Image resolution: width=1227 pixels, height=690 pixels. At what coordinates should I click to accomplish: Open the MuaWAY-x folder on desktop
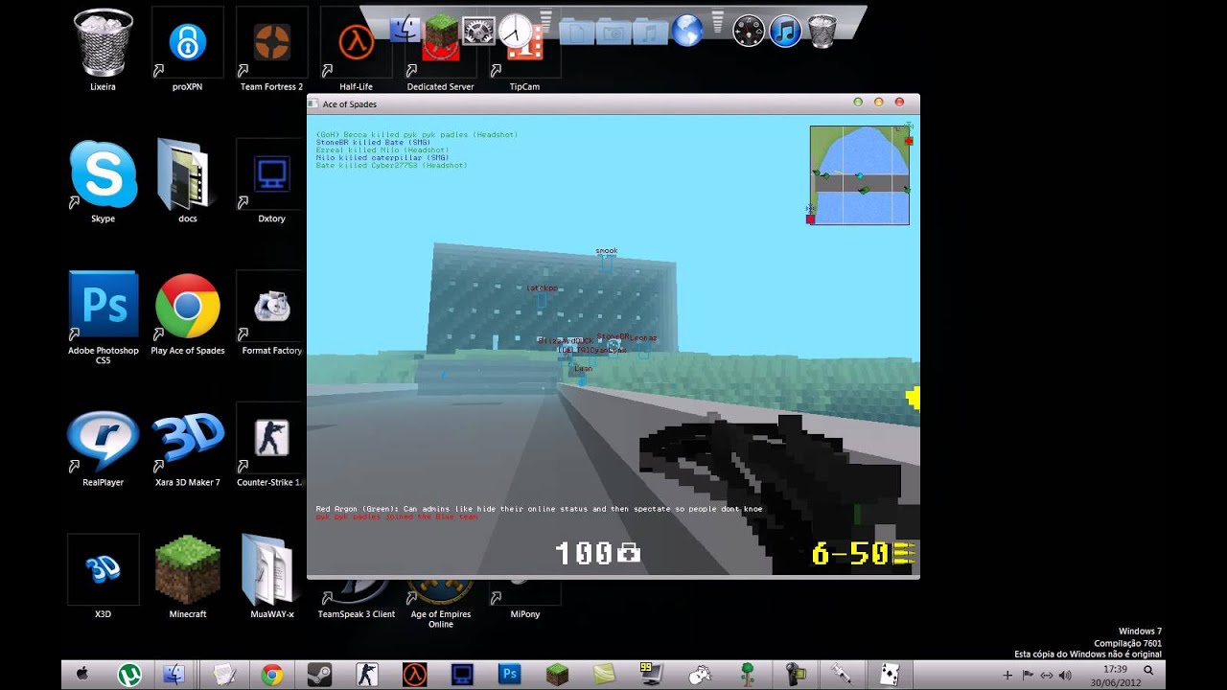click(271, 577)
